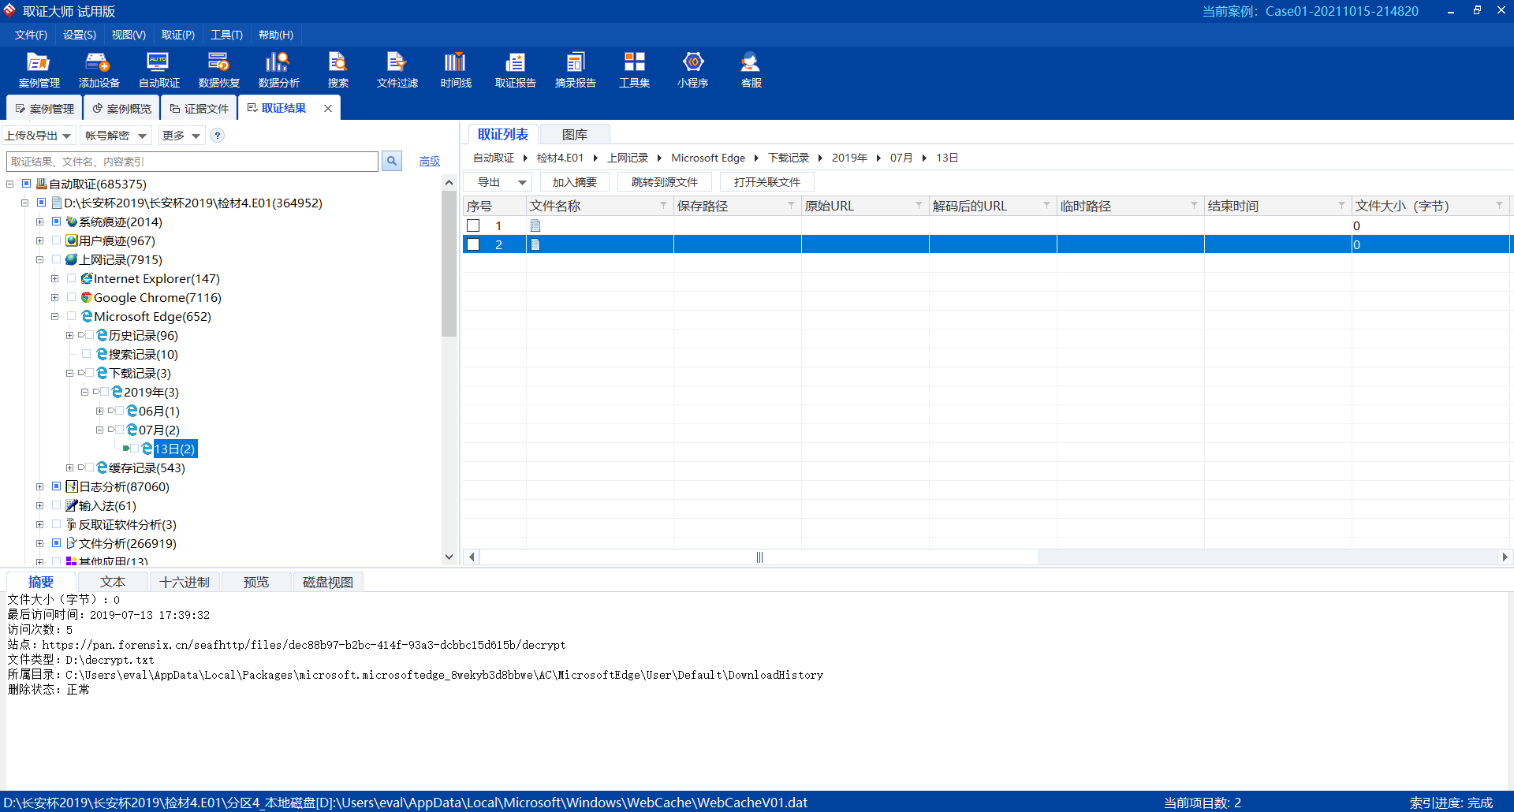1514x812 pixels.
Task: Switch to the 图库 tab
Action: (575, 134)
